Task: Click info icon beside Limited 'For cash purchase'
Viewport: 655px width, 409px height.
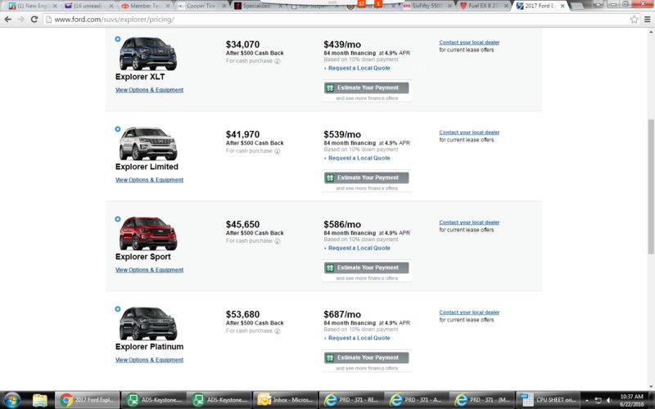Action: tap(278, 151)
